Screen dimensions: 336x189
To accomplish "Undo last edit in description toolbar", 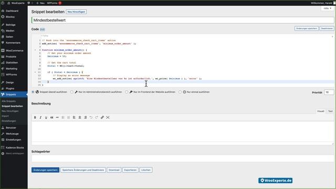I will pyautogui.click(x=91, y=118).
